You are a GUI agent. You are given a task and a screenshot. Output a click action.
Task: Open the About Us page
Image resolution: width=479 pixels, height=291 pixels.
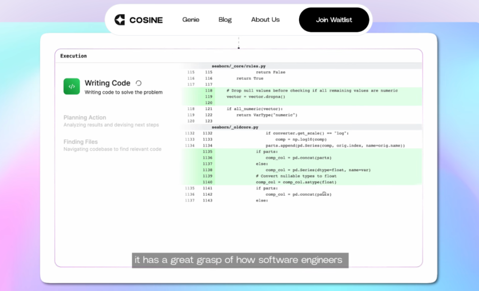pyautogui.click(x=265, y=20)
